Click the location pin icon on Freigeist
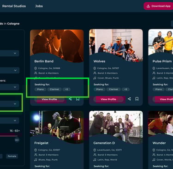Image resolution: width=173 pixels, height=169 pixels. point(36,150)
